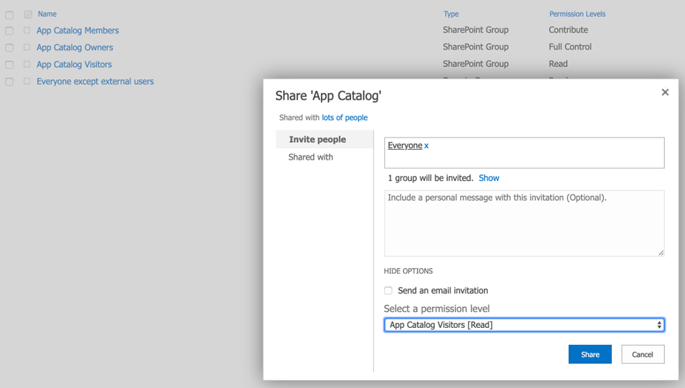Check inner box beside App Catalog Visitors
The image size is (685, 388).
point(27,64)
